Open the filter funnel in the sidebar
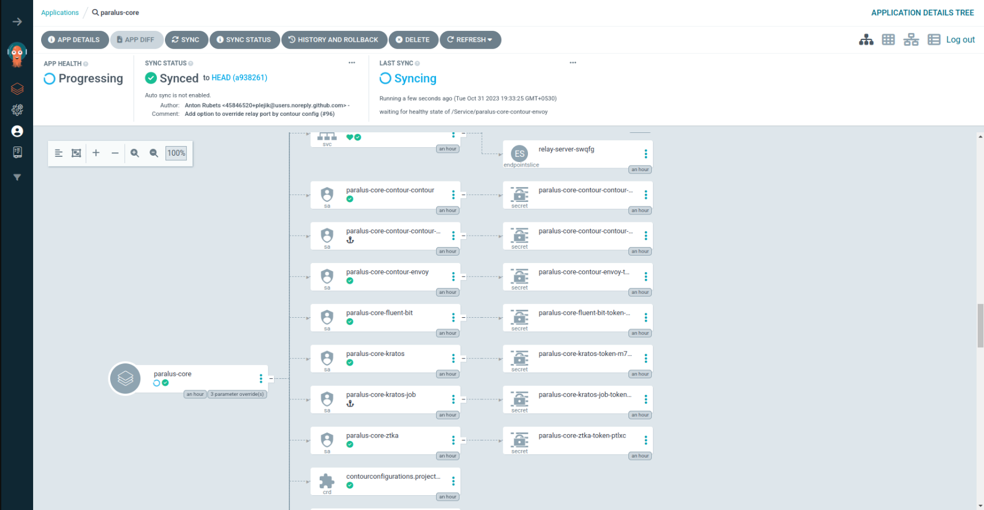Viewport: 984px width, 510px height. coord(17,177)
